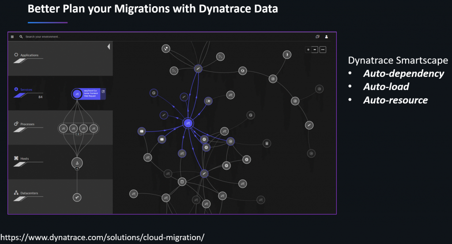Select the database cylinder node in graph
The height and width of the screenshot is (244, 452).
(x=182, y=182)
